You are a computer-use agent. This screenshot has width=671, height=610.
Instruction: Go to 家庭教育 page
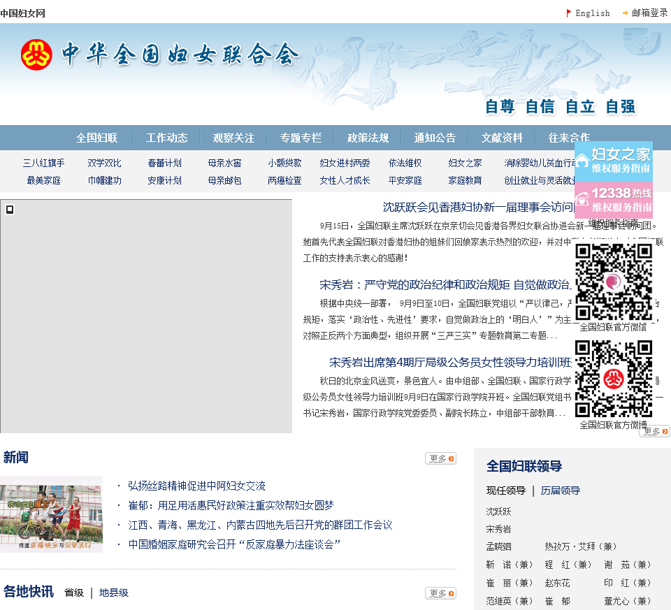[x=466, y=180]
